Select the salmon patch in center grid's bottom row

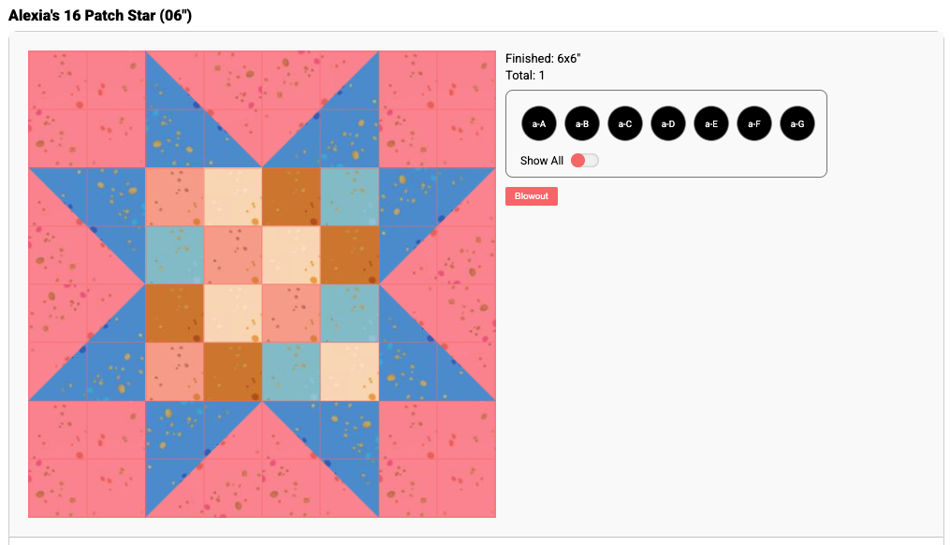pos(174,371)
